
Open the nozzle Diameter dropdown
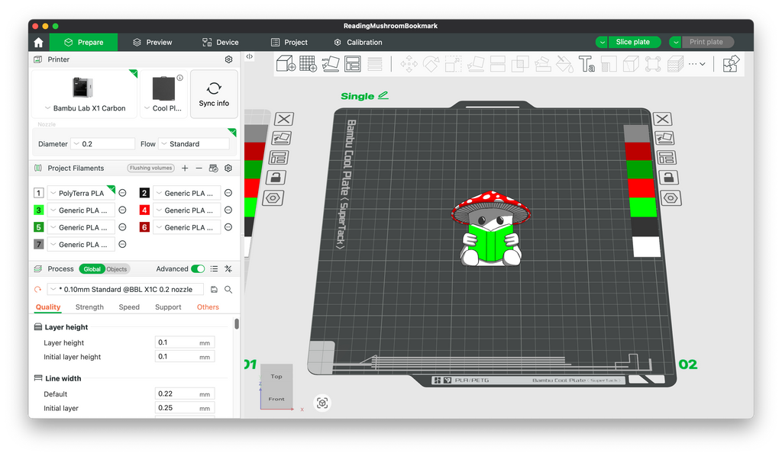click(x=103, y=144)
